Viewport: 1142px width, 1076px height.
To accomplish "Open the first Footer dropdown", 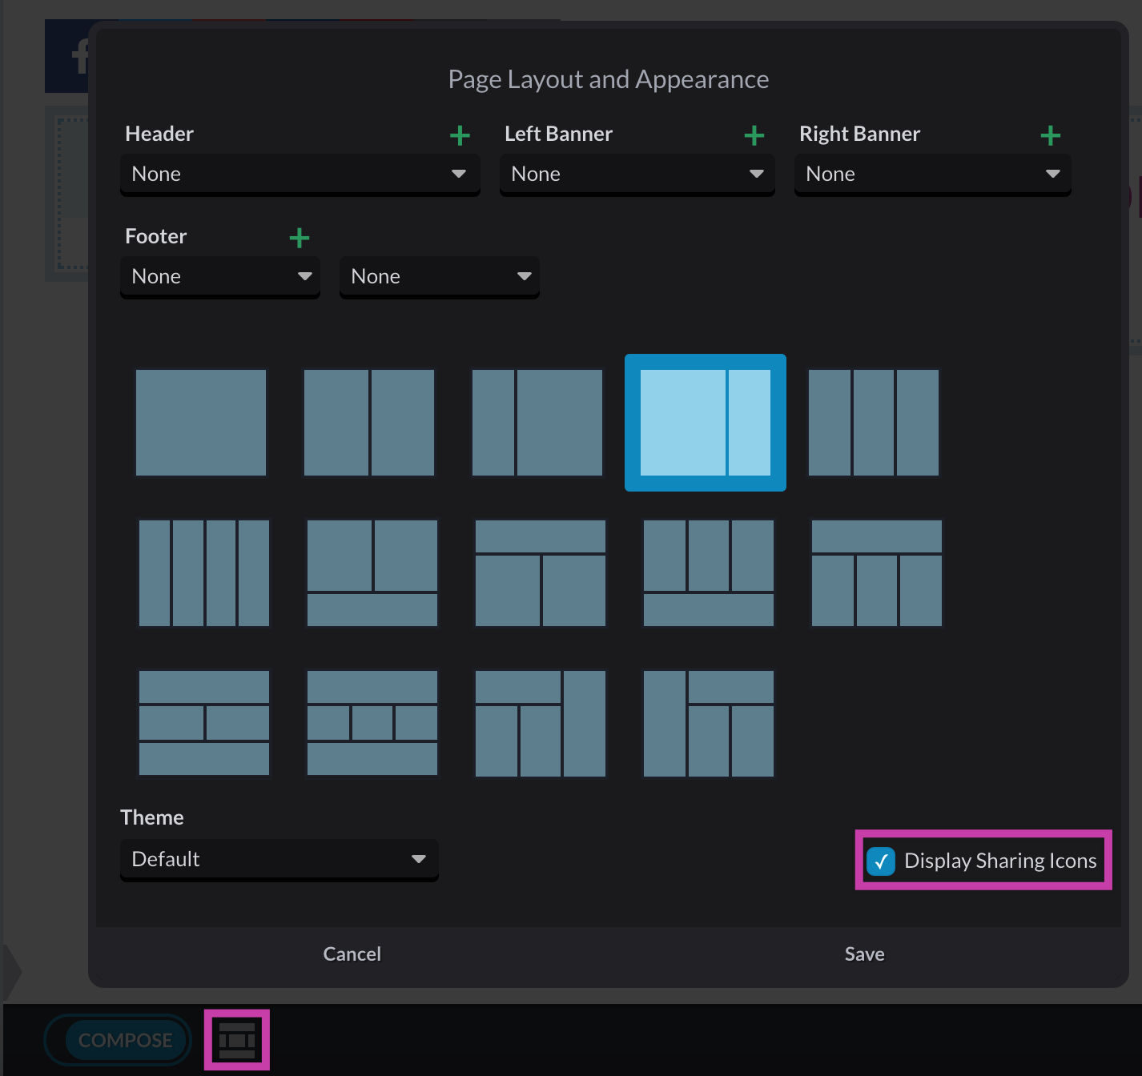I will (220, 277).
